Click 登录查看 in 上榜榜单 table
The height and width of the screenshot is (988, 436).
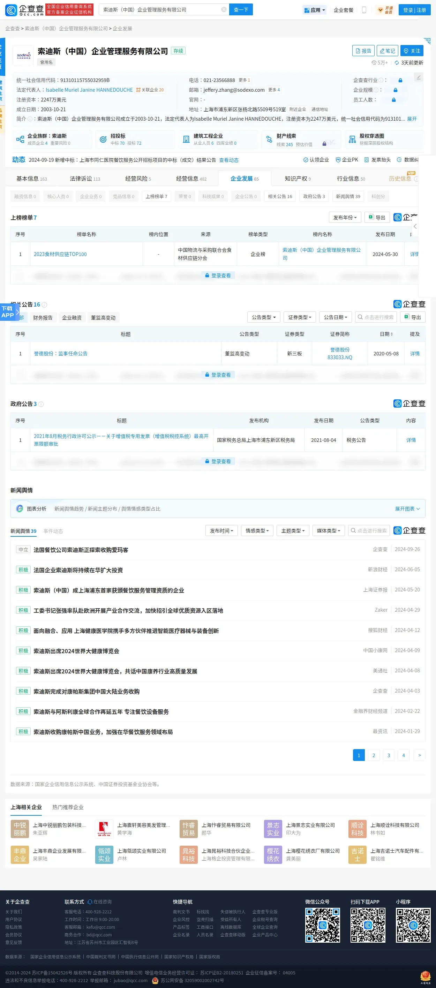pyautogui.click(x=218, y=276)
